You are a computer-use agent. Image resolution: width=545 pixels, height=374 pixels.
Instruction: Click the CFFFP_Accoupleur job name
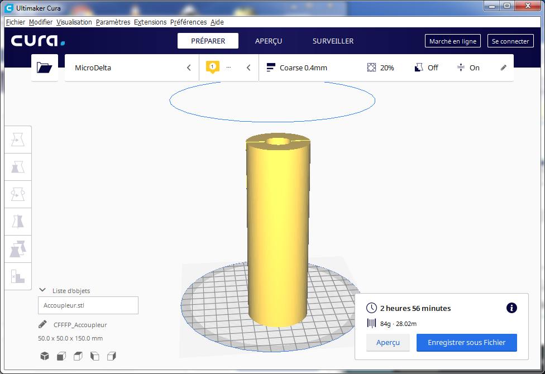80,325
